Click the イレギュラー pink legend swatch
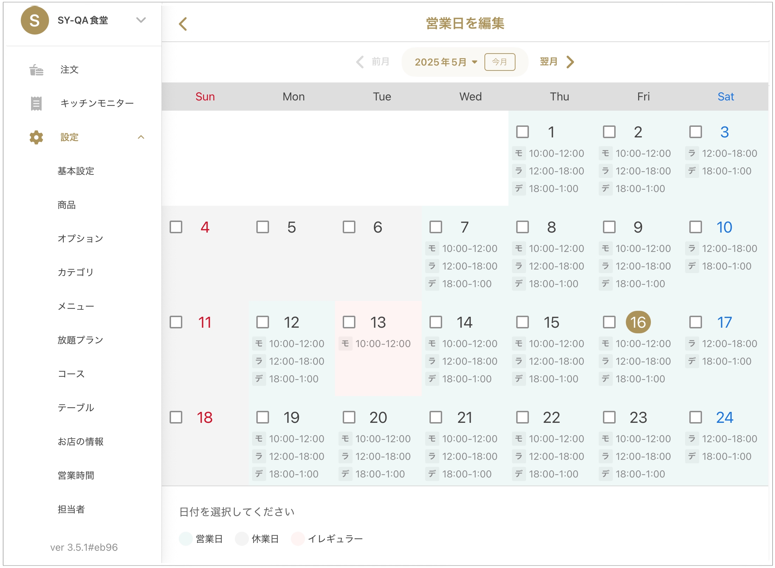This screenshot has width=775, height=568. point(298,539)
